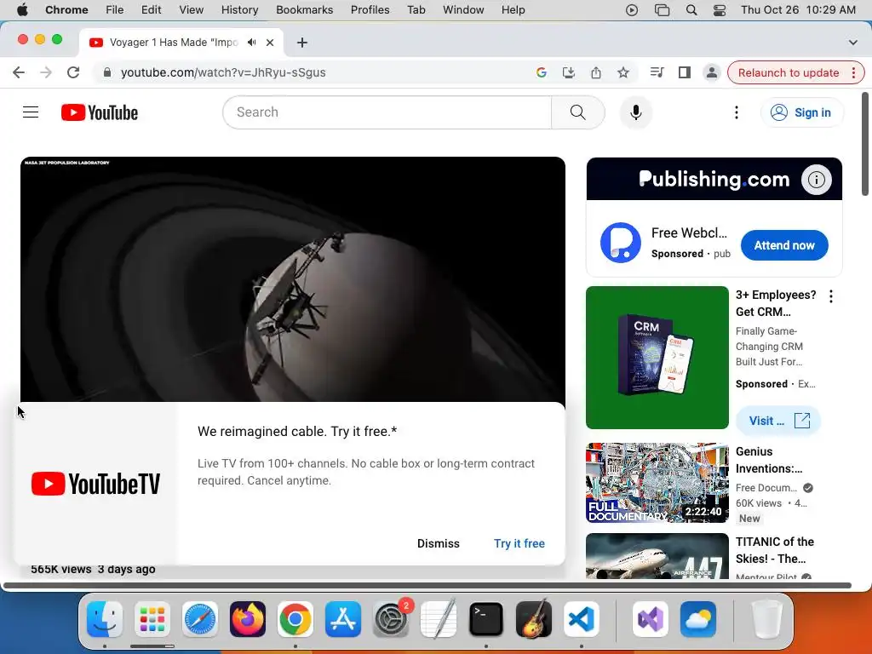
Task: Go back with browser back arrow
Action: point(19,72)
